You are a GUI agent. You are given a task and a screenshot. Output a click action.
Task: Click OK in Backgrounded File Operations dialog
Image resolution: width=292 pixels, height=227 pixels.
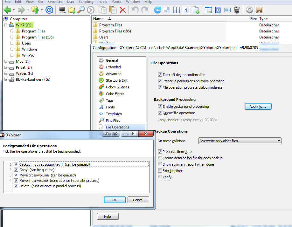click(115, 200)
